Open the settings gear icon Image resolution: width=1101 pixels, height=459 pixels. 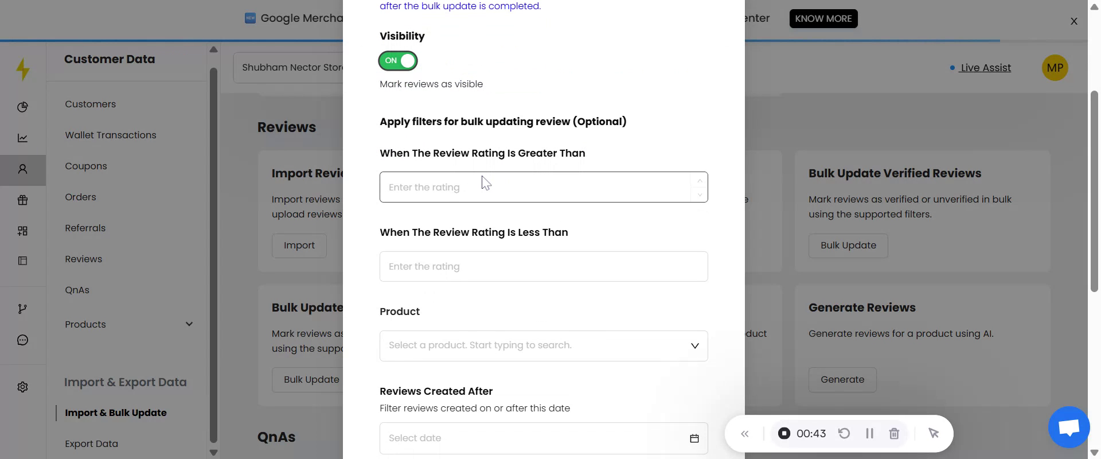coord(22,387)
